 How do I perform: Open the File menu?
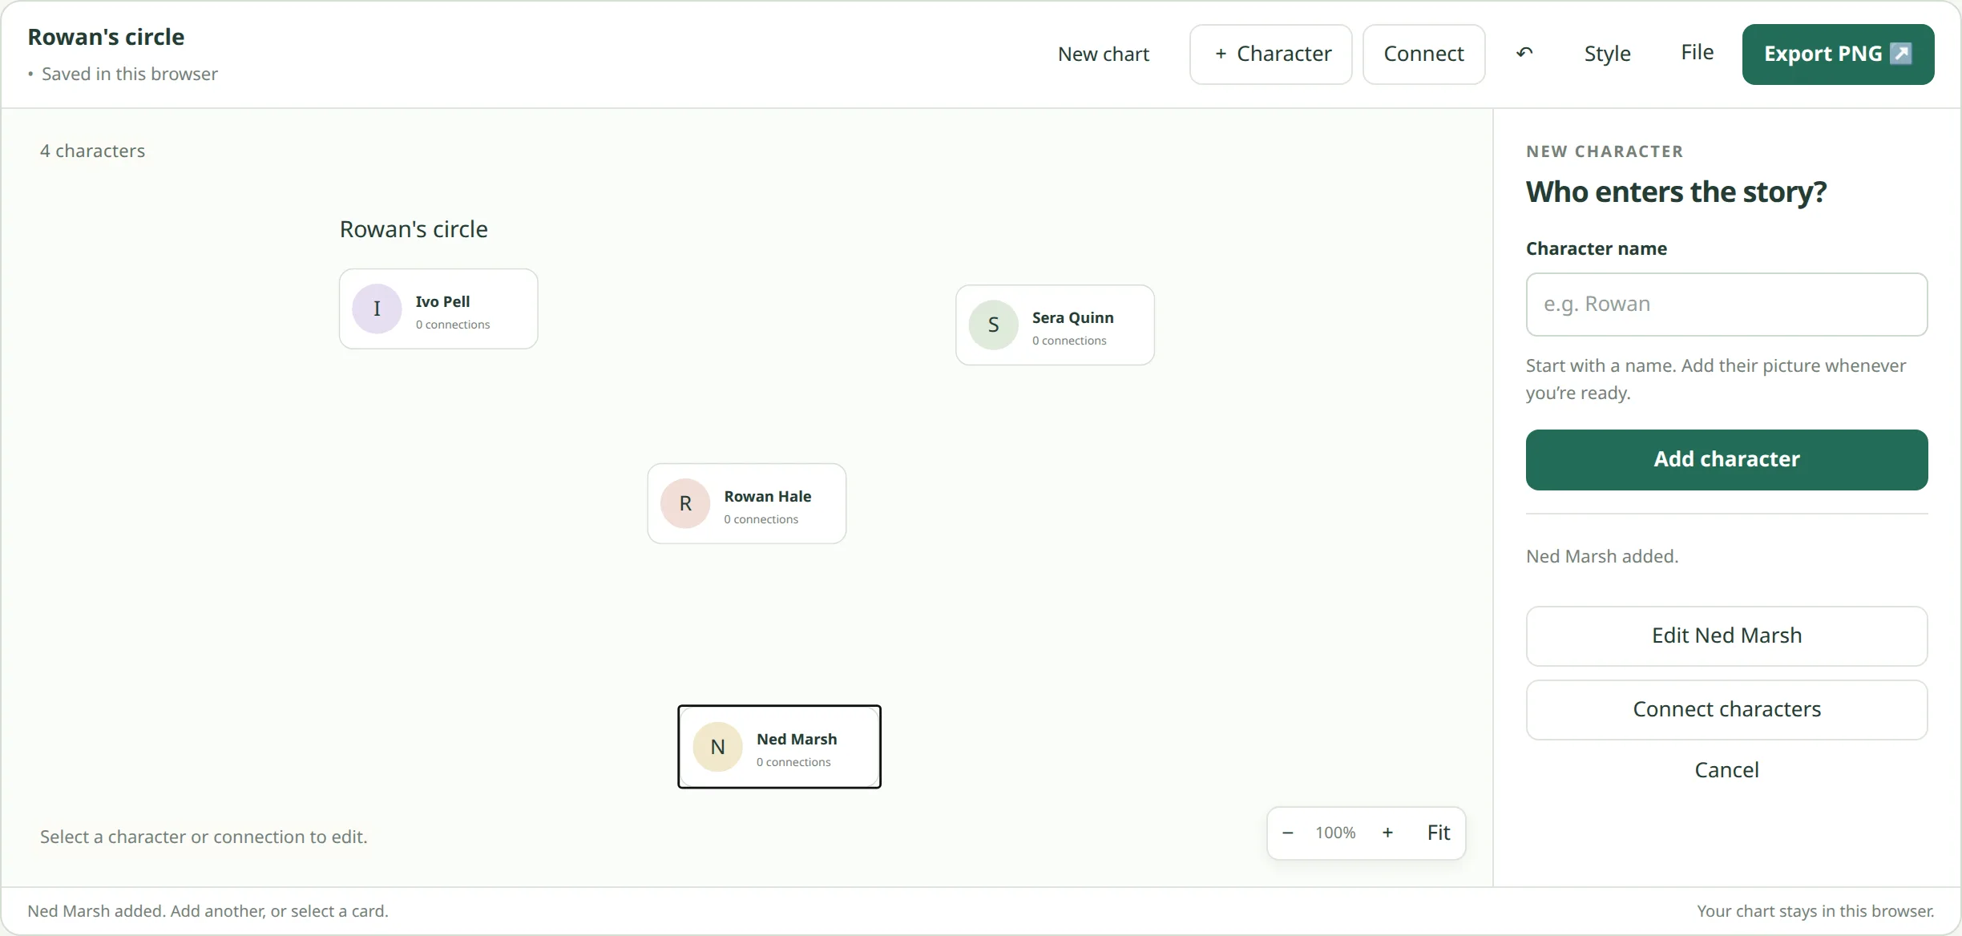[x=1698, y=53]
